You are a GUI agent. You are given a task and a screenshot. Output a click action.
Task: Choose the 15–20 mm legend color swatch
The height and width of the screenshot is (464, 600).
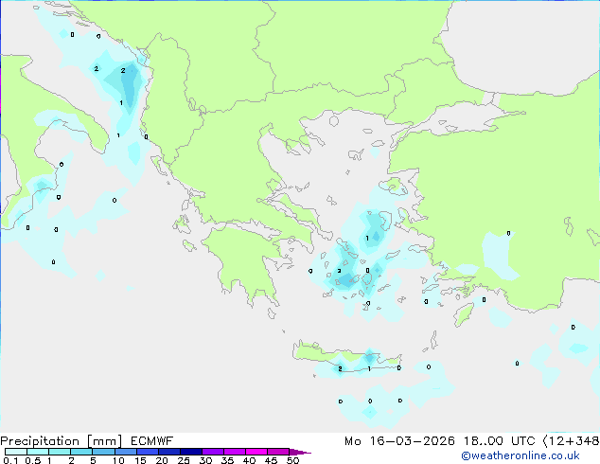[148, 452]
